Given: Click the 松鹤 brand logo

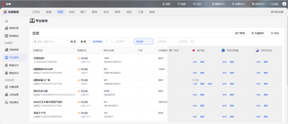Looking at the screenshot, I should 6,4.
